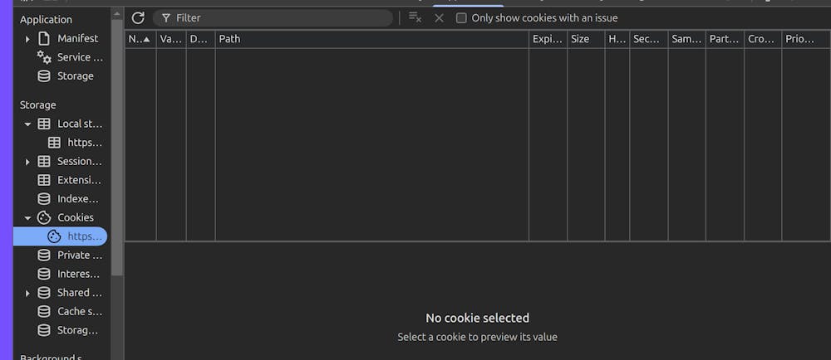Click the Indexed DB database icon
This screenshot has height=360, width=831.
(x=44, y=199)
